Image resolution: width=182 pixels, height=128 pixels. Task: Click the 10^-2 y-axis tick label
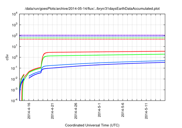coord(15,79)
